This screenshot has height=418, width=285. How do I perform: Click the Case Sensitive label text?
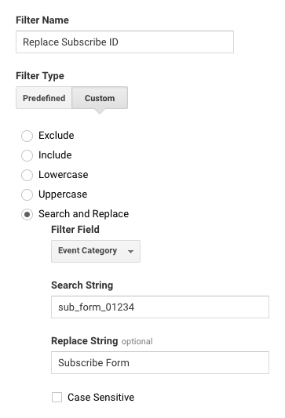[100, 397]
